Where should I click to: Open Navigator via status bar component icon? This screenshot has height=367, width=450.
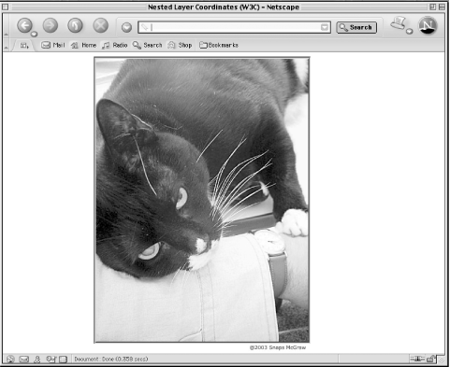pos(10,360)
